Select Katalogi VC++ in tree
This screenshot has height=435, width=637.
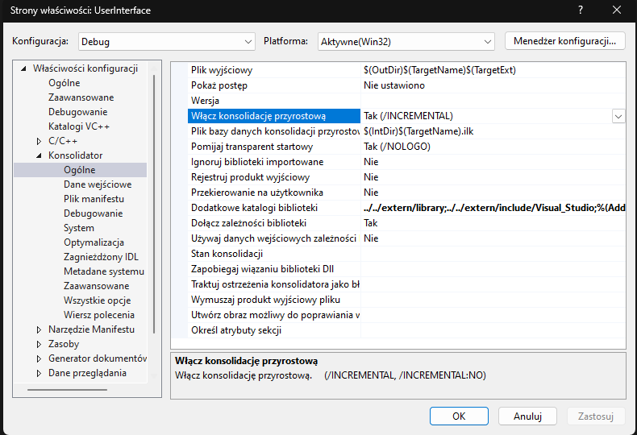(79, 126)
